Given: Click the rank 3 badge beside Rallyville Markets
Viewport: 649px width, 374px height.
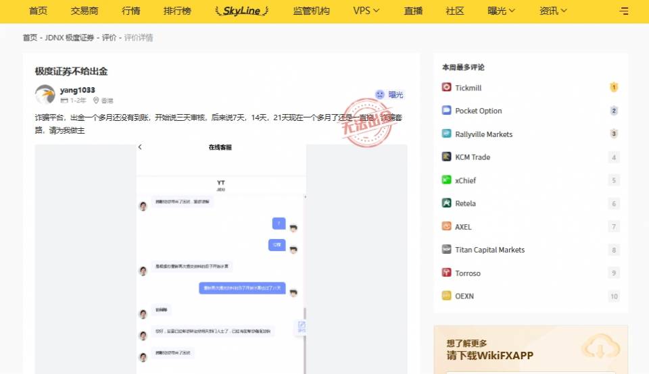Looking at the screenshot, I should coord(614,134).
